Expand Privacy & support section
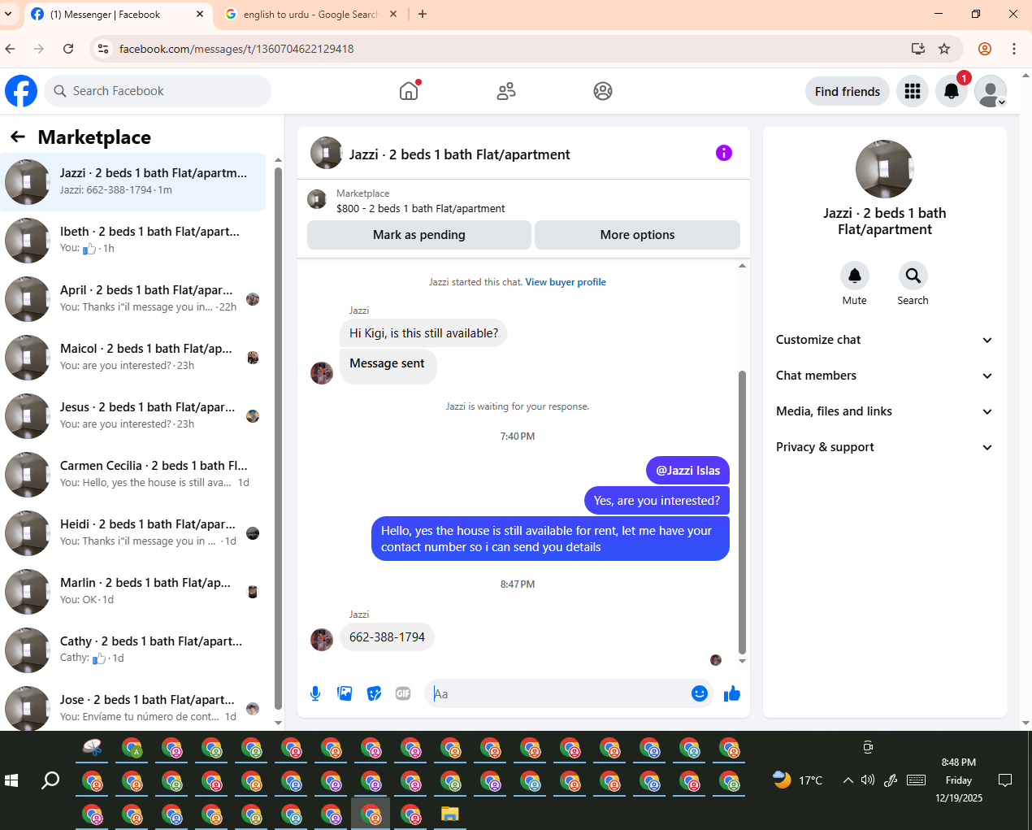This screenshot has height=830, width=1032. click(884, 447)
